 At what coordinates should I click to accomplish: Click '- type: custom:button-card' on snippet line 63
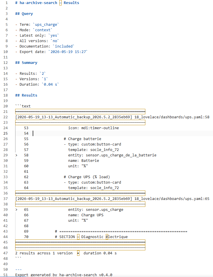point(92,182)
